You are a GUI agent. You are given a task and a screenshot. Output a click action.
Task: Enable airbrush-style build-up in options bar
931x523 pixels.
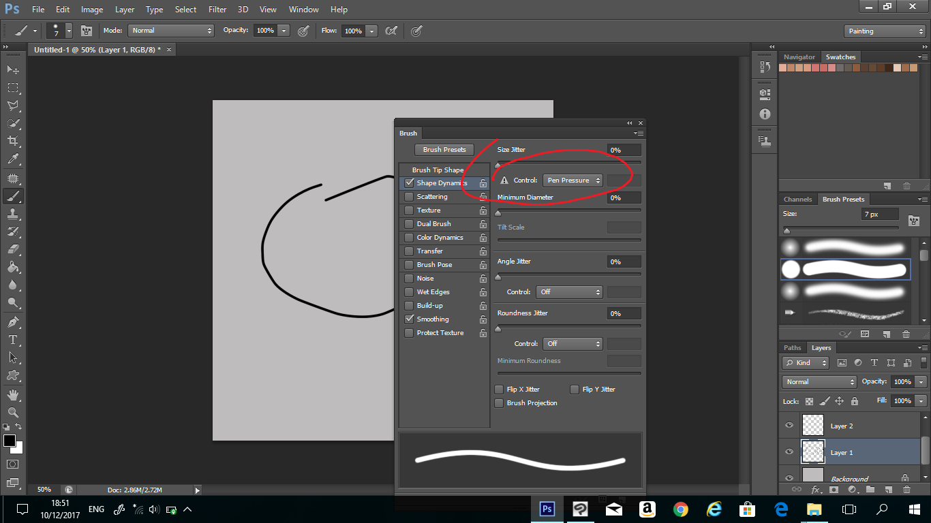coord(391,31)
